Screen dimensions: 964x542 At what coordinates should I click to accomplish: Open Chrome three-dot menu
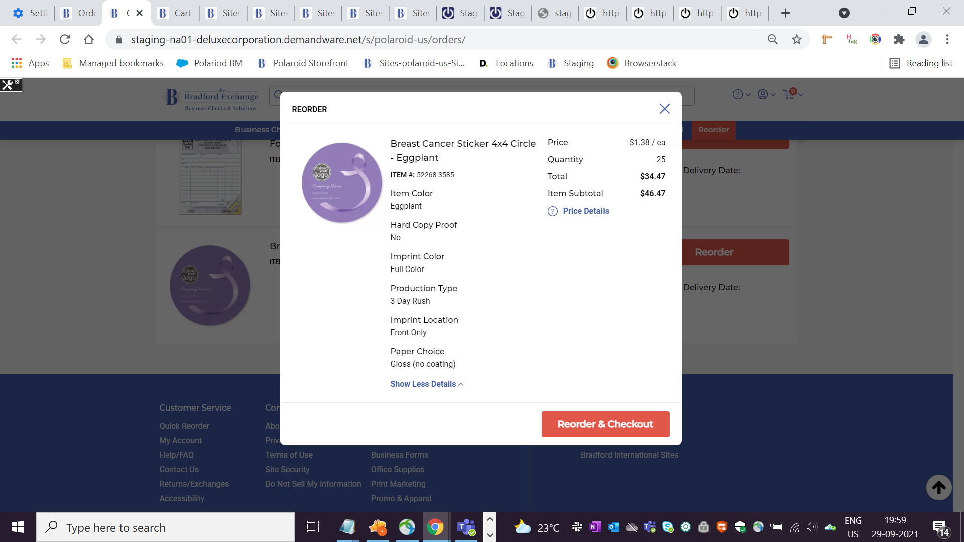pyautogui.click(x=947, y=39)
